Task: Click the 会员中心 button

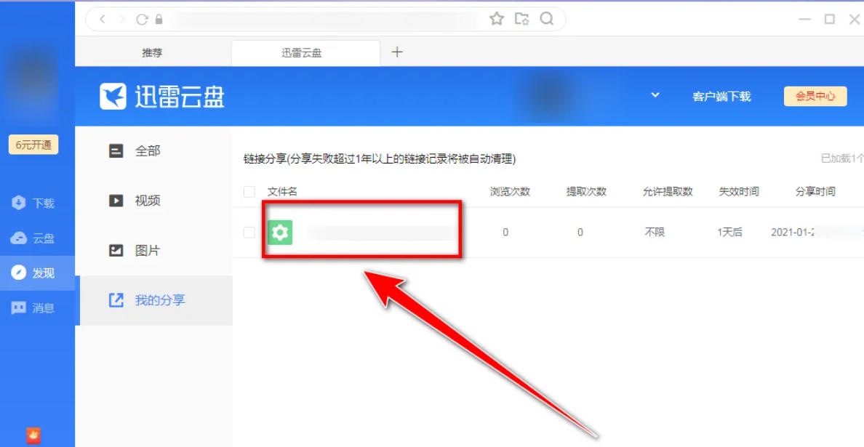Action: pyautogui.click(x=815, y=95)
